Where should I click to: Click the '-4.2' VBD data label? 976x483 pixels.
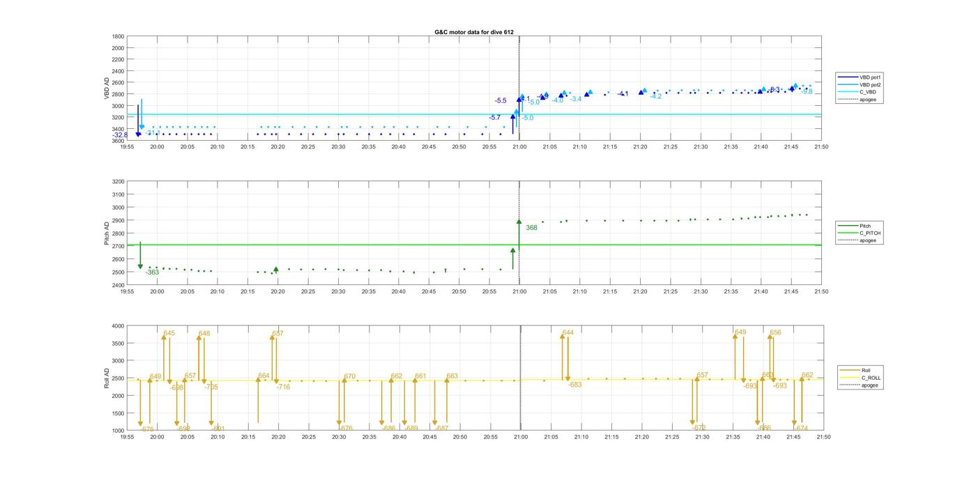[x=656, y=96]
